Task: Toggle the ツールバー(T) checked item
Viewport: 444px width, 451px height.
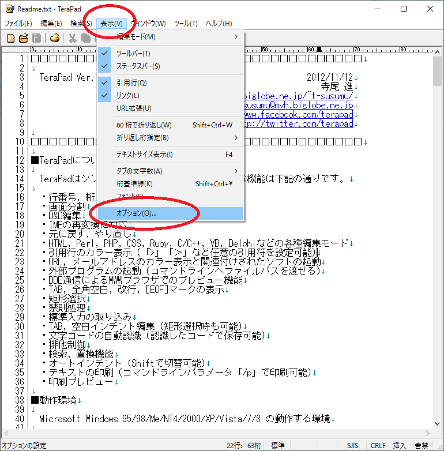Action: coord(171,54)
